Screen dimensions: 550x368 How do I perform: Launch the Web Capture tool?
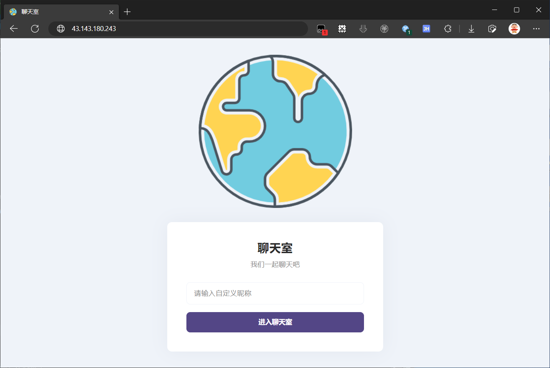[492, 28]
